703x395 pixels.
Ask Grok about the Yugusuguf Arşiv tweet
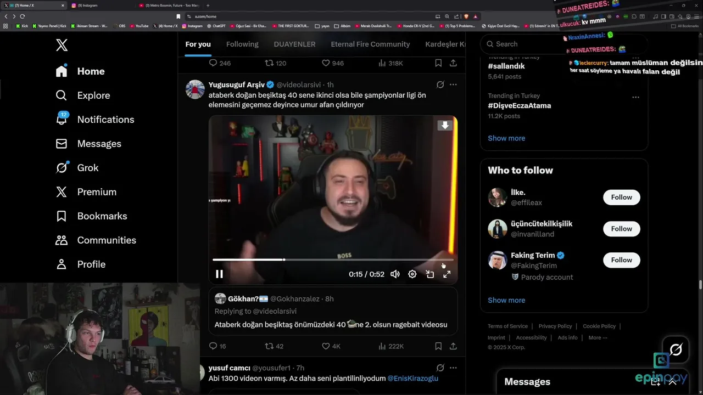pyautogui.click(x=440, y=84)
